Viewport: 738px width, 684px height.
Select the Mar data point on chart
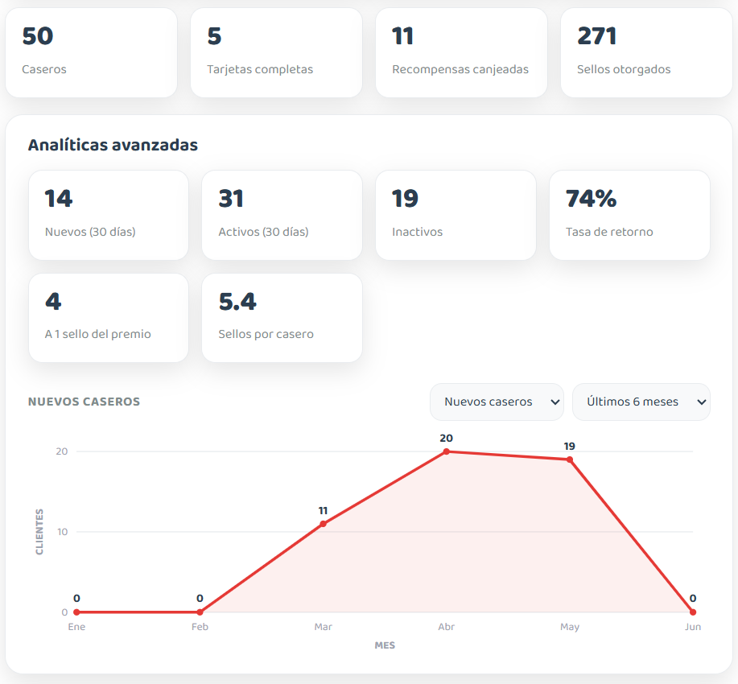(x=323, y=524)
